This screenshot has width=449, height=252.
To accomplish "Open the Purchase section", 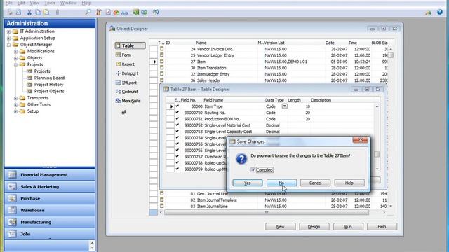I will 50,198.
